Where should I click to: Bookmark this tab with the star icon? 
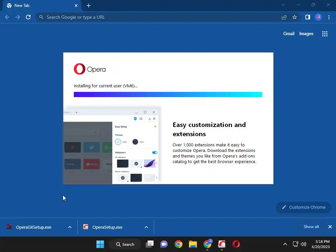295,17
